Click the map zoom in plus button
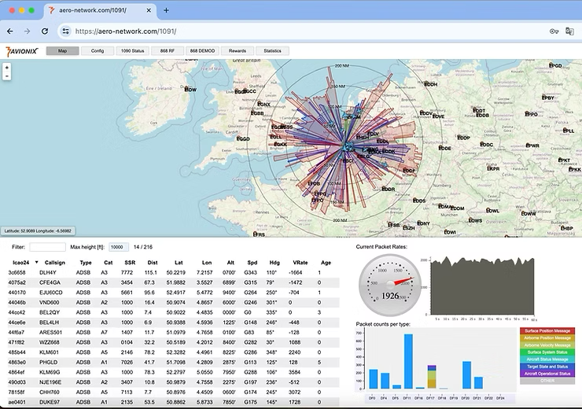The width and height of the screenshot is (582, 409). (7, 68)
